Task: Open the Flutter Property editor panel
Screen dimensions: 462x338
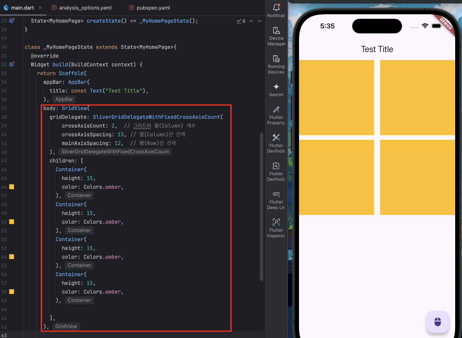Action: click(x=276, y=115)
